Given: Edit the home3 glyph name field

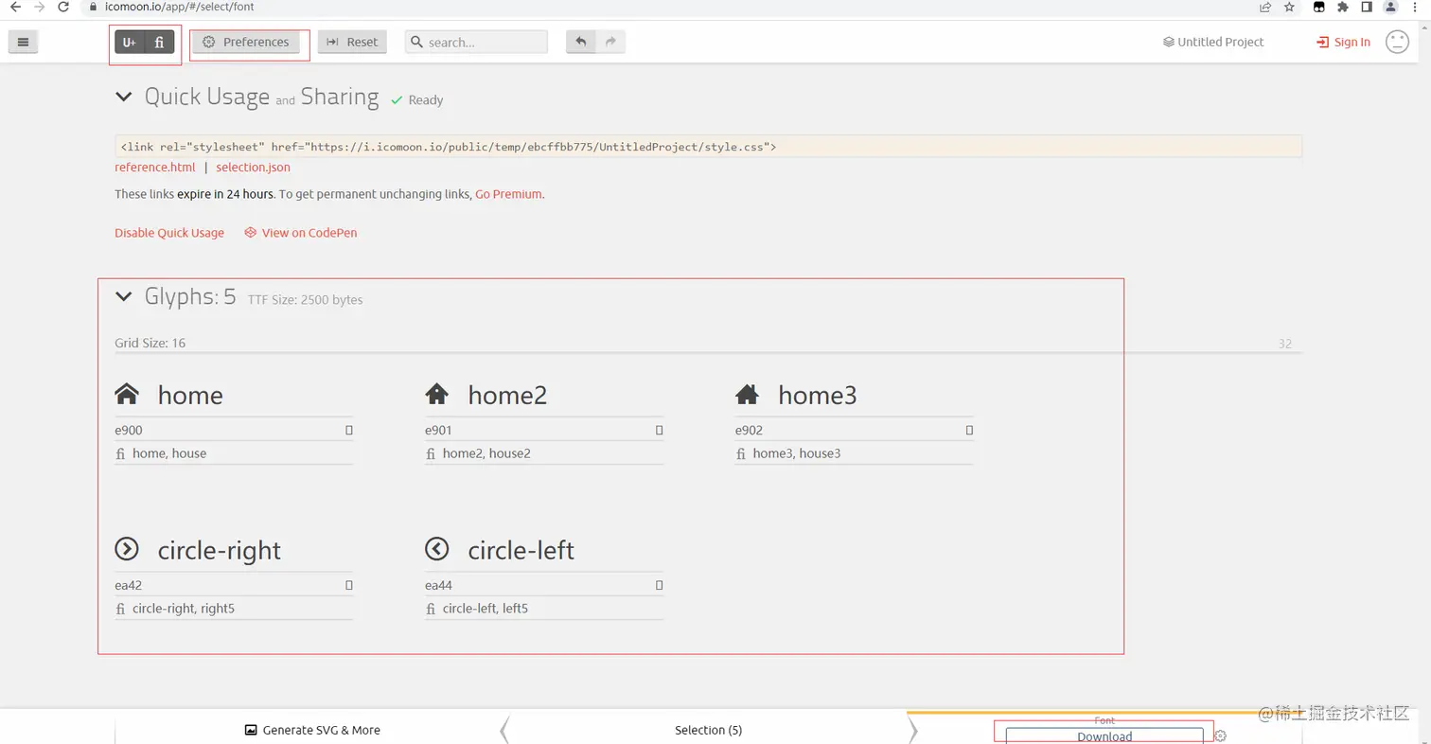Looking at the screenshot, I should click(x=875, y=395).
